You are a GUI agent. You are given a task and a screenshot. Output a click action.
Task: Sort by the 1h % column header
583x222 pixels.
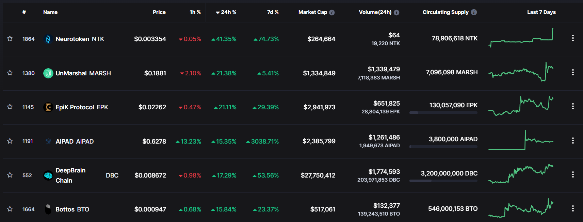[195, 12]
